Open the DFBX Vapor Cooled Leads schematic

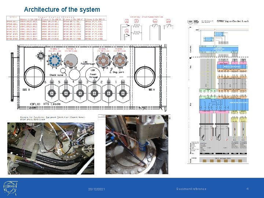(218, 91)
